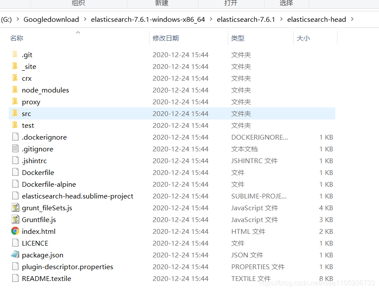This screenshot has height=291, width=379.
Task: Open the 打开 ribbon group
Action: pos(230,3)
